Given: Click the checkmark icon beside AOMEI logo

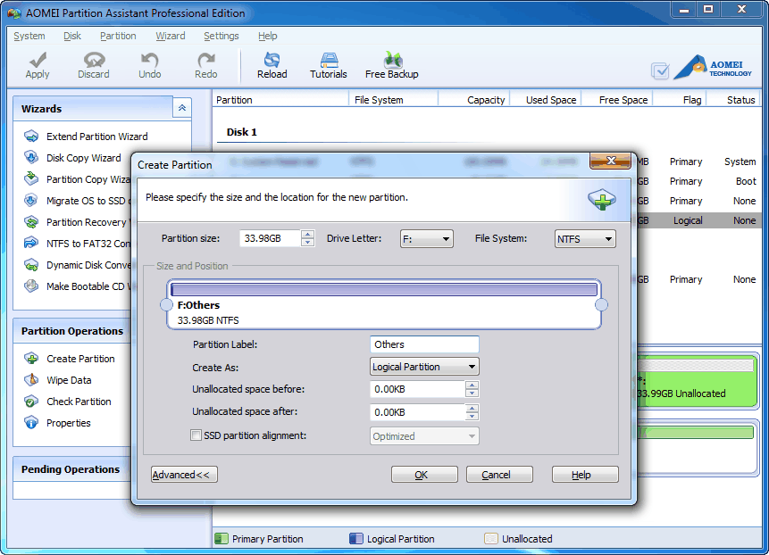Looking at the screenshot, I should coord(660,71).
